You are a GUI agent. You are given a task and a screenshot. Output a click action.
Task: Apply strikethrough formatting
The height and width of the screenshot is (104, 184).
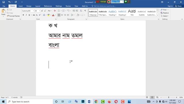point(34,15)
